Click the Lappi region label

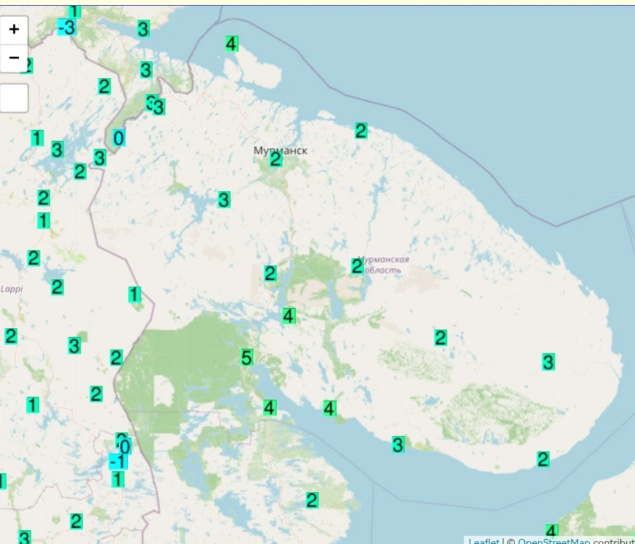click(x=12, y=289)
